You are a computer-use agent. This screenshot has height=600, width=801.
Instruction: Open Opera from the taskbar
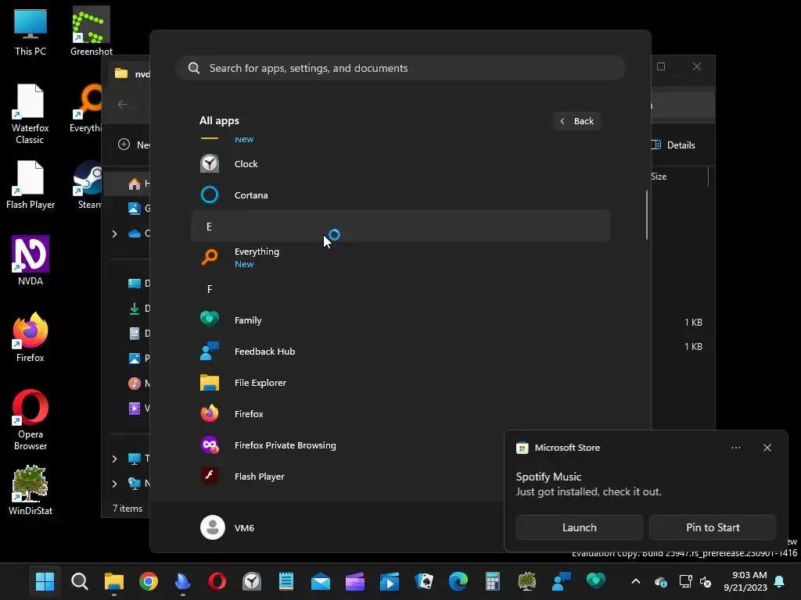pyautogui.click(x=217, y=581)
